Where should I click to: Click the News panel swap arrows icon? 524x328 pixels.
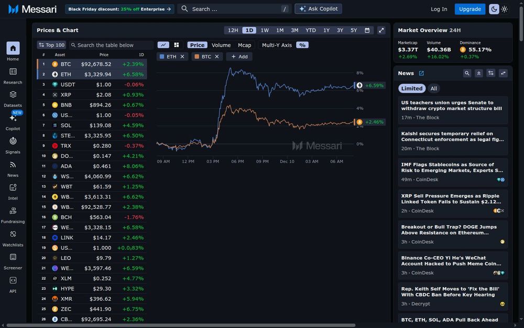coord(503,73)
